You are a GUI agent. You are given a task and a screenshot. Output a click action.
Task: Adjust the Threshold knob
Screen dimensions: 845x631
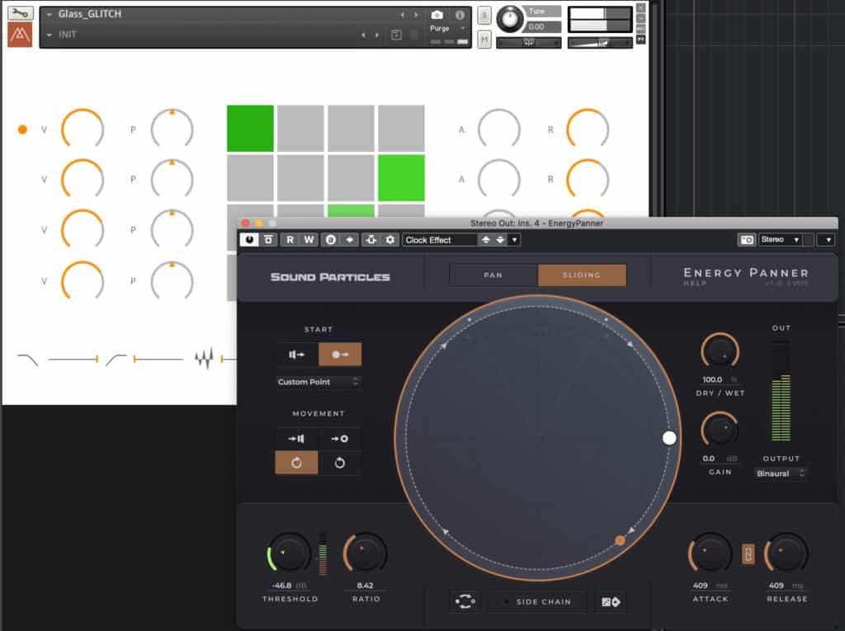coord(289,553)
